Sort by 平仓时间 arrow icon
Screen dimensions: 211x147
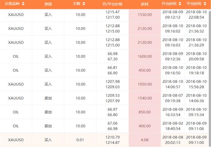tap(205, 4)
